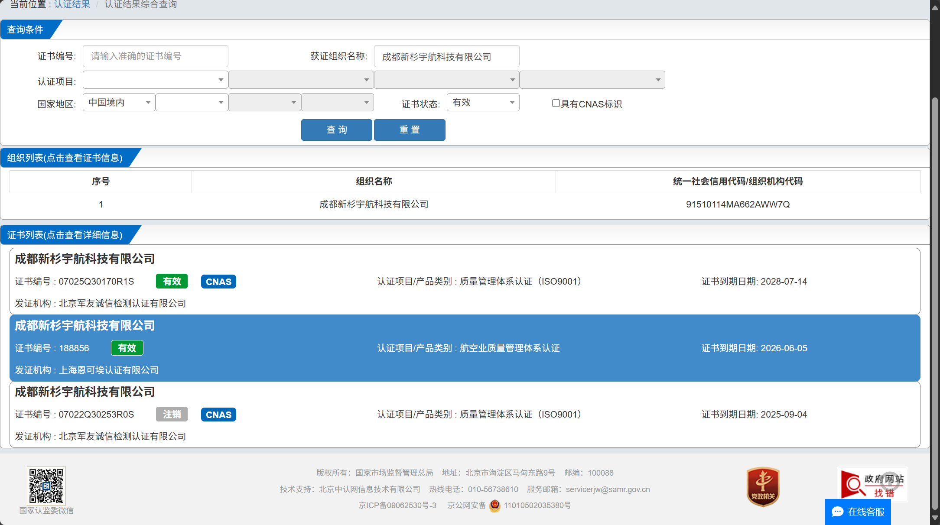
Task: Click the WeChat QR code image
Action: point(46,485)
